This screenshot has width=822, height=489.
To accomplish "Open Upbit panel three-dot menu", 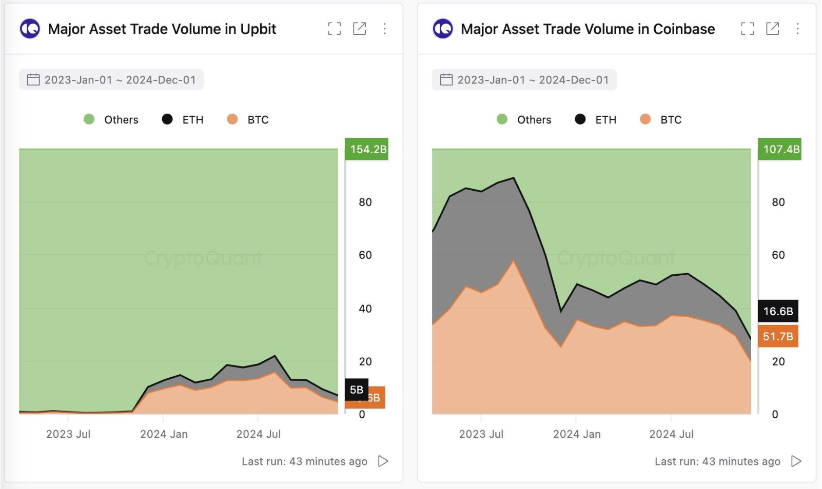I will coord(384,29).
